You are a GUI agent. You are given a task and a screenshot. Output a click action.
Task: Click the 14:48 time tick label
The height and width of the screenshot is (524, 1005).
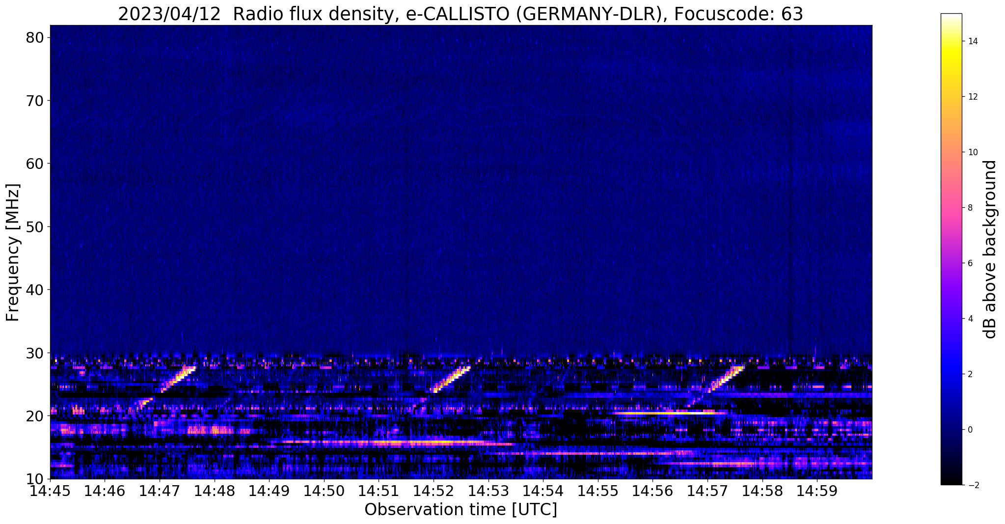[215, 491]
